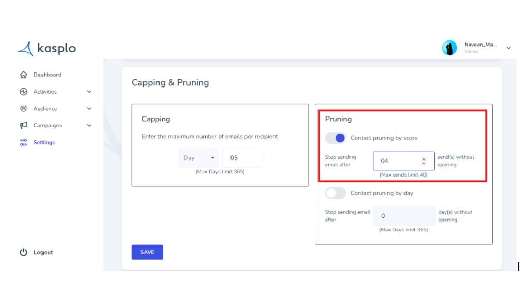Expand the Audience submenu chevron
This screenshot has height=306, width=520.
[89, 108]
